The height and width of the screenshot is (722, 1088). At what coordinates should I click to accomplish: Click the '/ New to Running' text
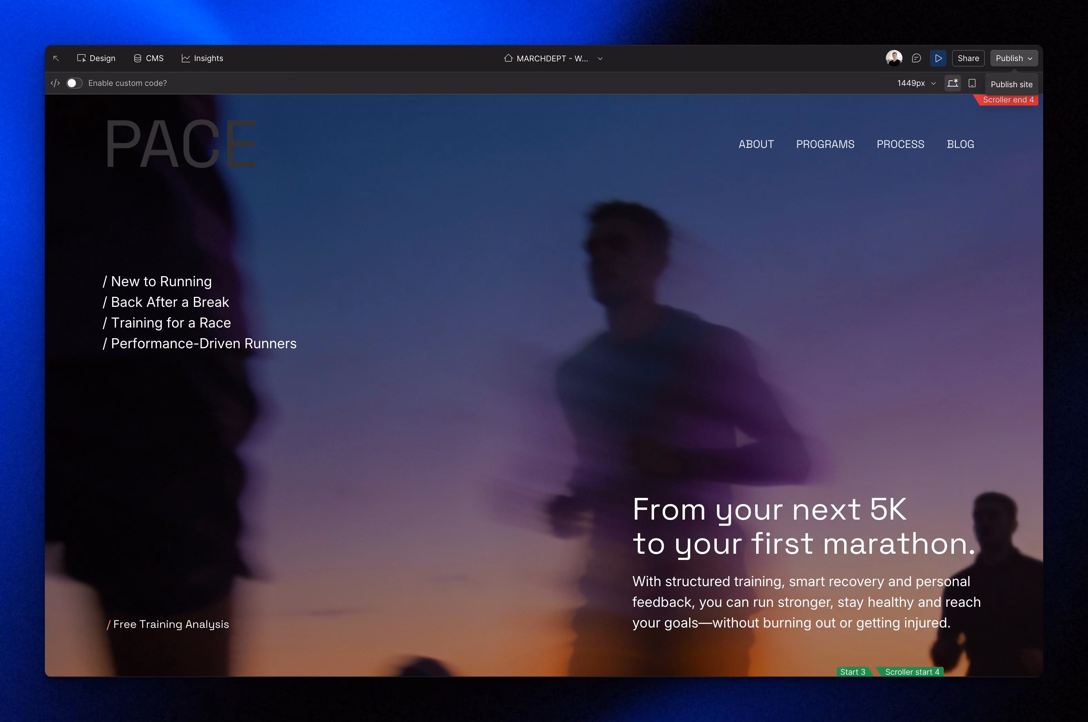[157, 281]
